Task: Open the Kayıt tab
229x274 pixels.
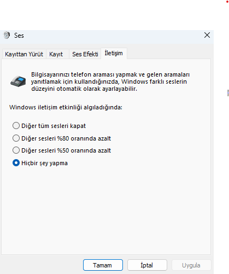Action: point(57,54)
